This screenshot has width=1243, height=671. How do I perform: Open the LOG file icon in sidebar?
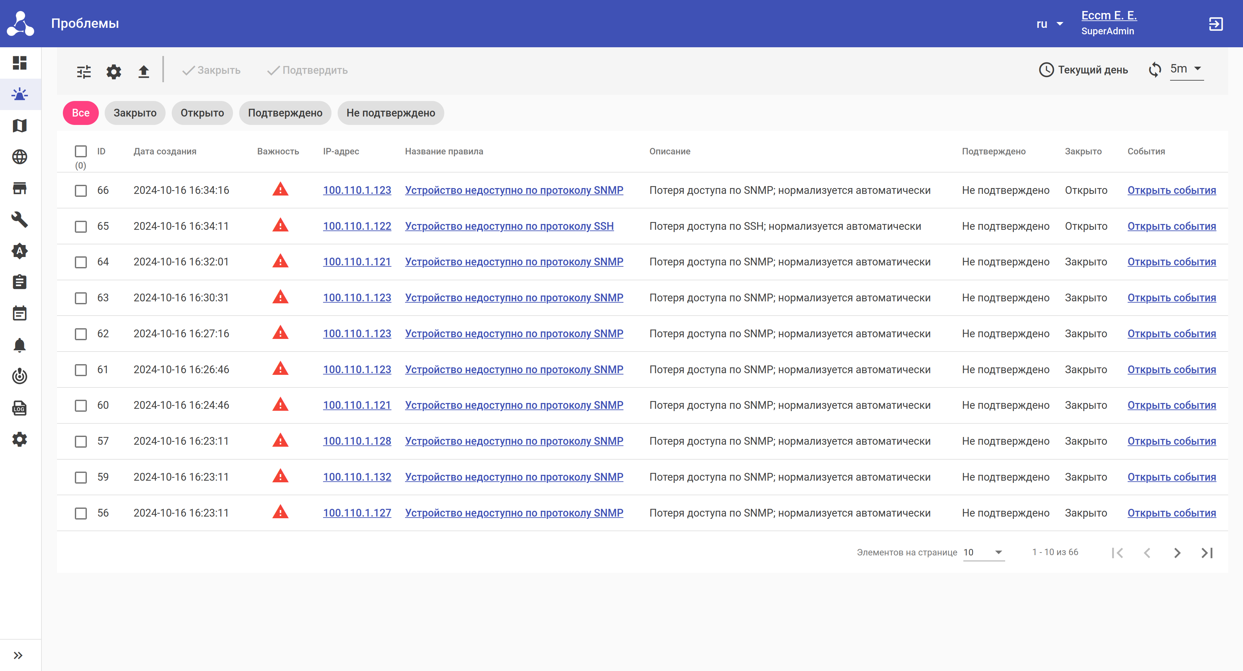point(20,408)
